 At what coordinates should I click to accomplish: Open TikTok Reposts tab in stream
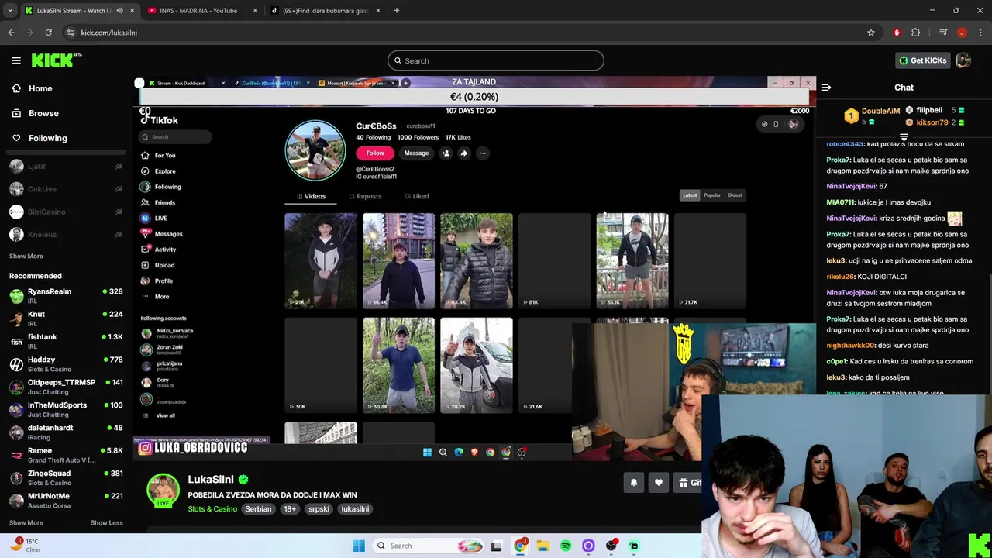tap(365, 196)
